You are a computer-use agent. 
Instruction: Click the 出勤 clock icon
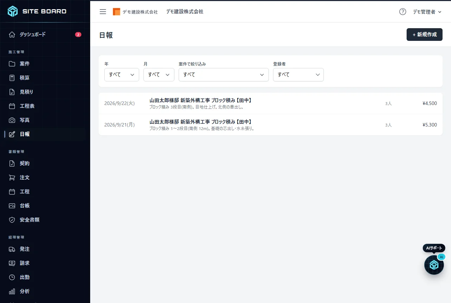click(12, 277)
